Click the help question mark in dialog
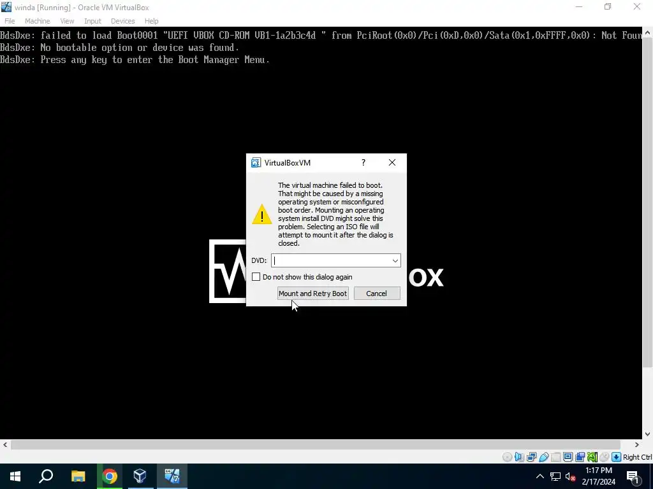 coord(363,162)
